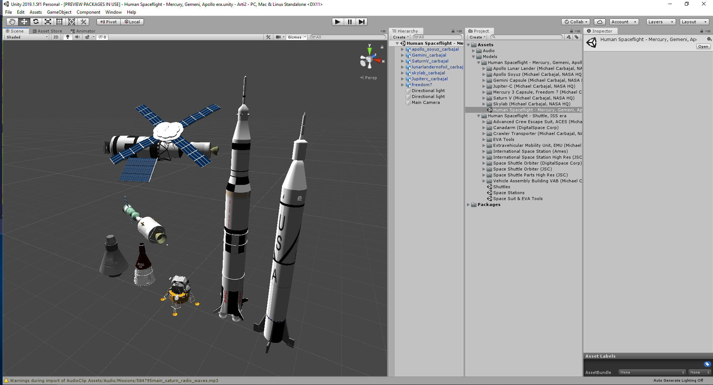The image size is (713, 385).
Task: Enter Play mode
Action: [x=337, y=21]
